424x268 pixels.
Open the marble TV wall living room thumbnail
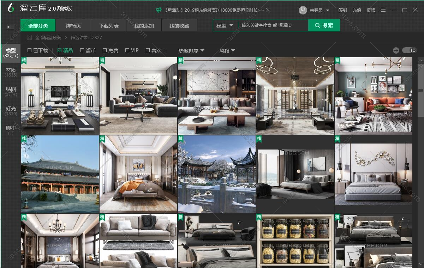point(60,96)
